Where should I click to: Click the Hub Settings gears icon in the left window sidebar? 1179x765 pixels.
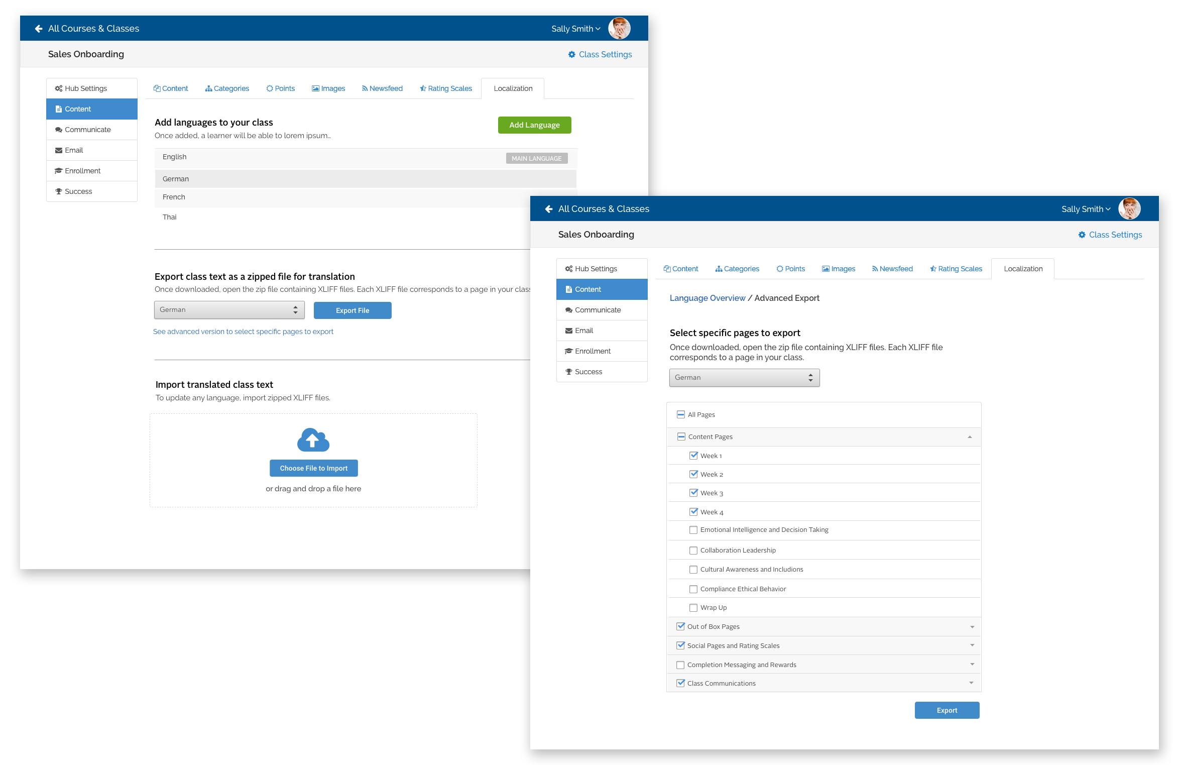click(58, 88)
